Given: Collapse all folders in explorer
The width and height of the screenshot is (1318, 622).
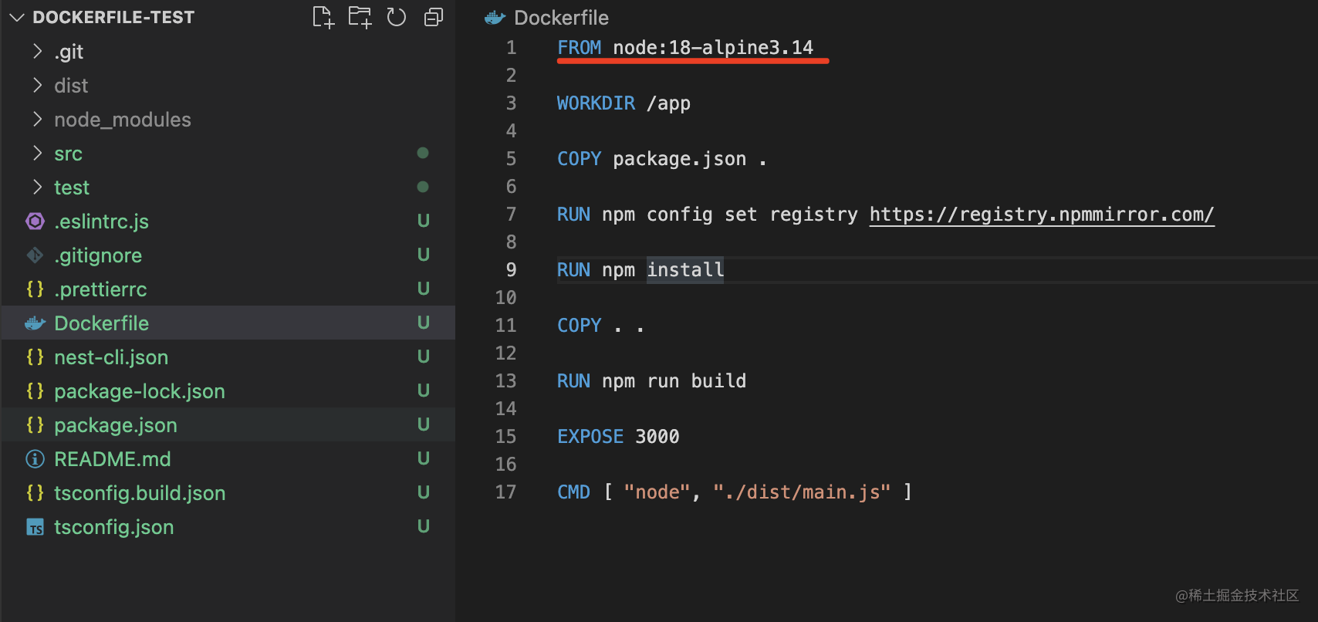Looking at the screenshot, I should 434,17.
